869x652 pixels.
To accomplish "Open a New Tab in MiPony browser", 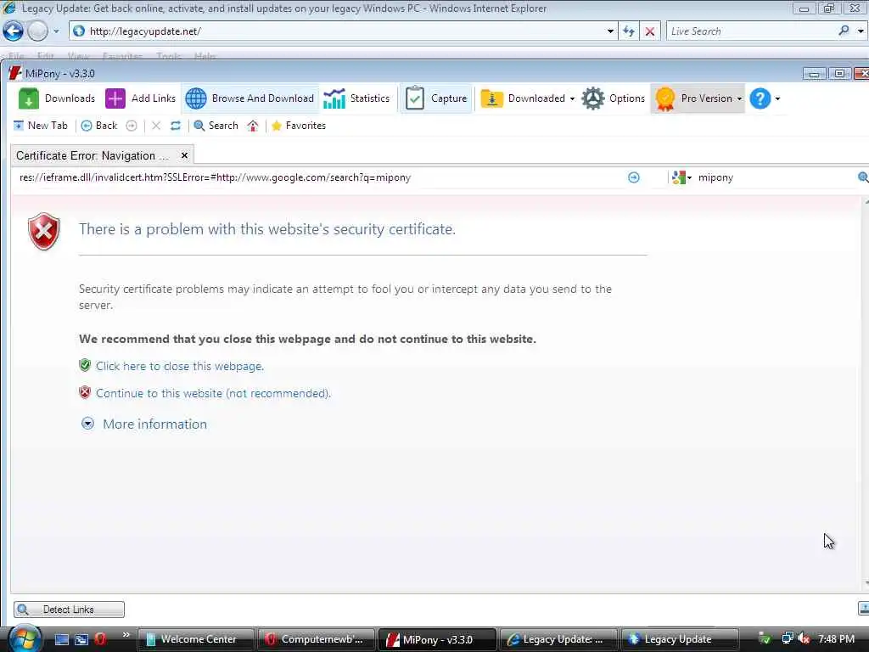I will pos(40,126).
